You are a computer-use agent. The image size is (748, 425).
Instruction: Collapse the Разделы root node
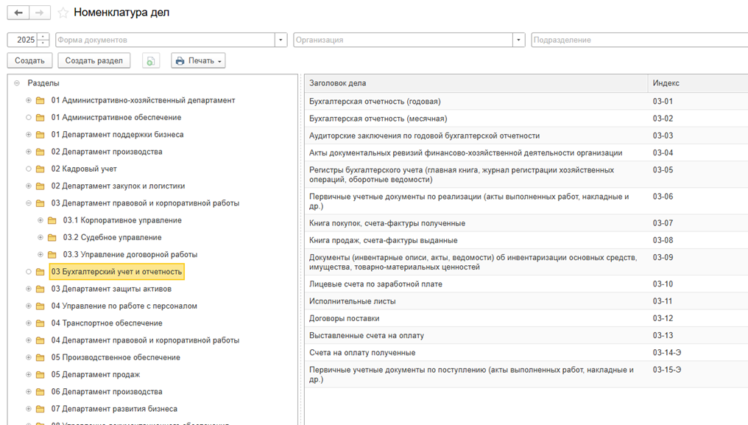pos(17,83)
